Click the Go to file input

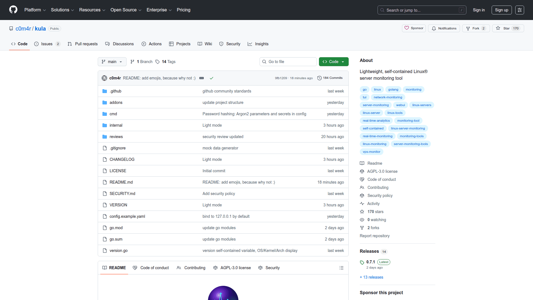tap(288, 62)
